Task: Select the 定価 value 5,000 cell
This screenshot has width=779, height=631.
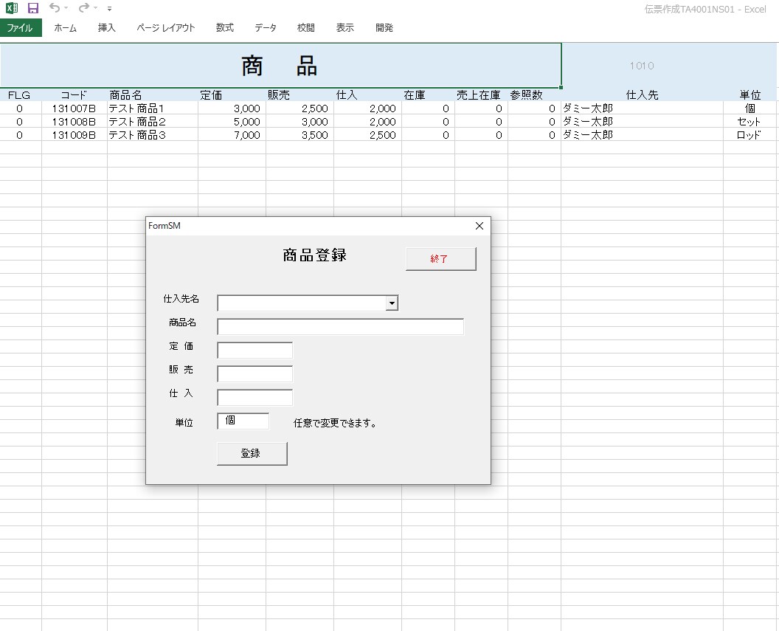Action: tap(232, 122)
